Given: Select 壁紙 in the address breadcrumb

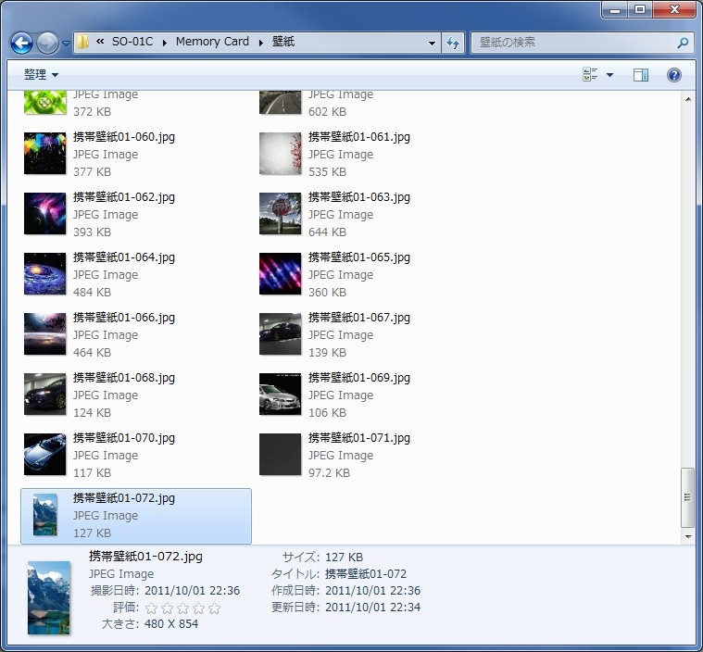Looking at the screenshot, I should pyautogui.click(x=283, y=42).
